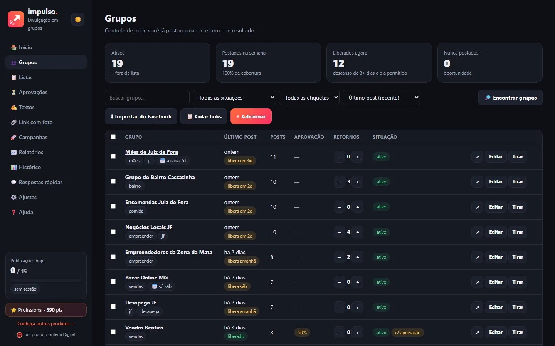
Task: Click the Ajustes gear icon
Action: (14, 197)
